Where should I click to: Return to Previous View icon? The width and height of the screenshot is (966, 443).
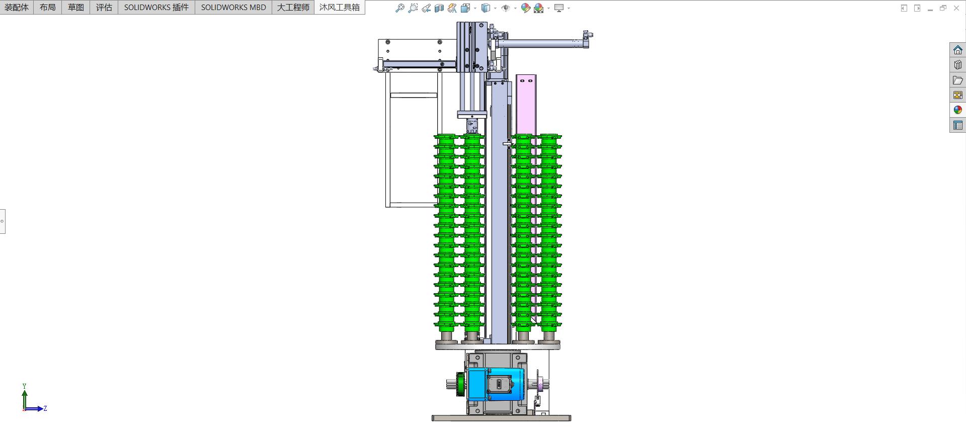pos(426,8)
